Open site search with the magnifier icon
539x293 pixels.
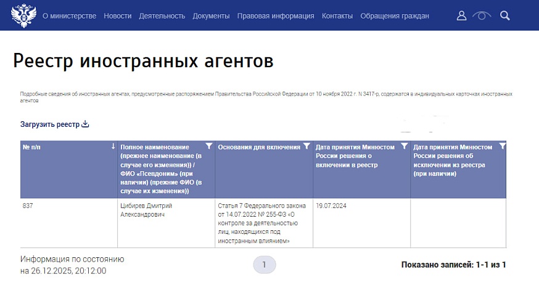point(504,15)
